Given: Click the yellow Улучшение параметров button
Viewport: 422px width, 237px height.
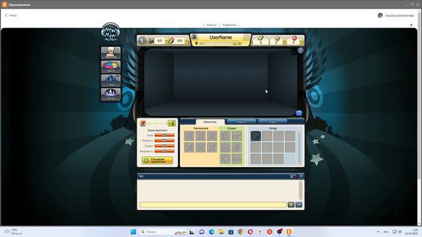Looking at the screenshot, I should tap(157, 161).
